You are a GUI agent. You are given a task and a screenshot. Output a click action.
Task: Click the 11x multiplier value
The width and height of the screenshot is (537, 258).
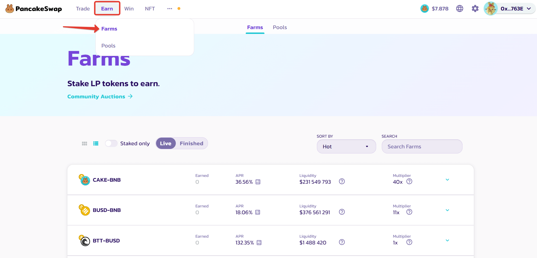point(396,213)
